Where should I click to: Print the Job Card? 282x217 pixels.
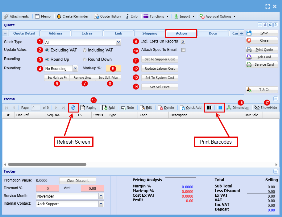262,57
